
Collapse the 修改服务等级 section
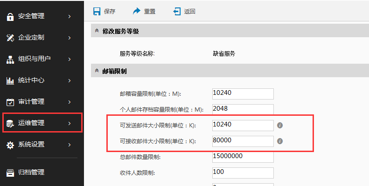[97, 31]
